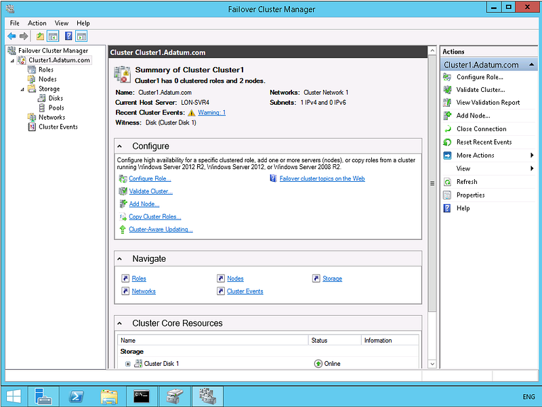Select Failover Cluster Manager root node
Image resolution: width=542 pixels, height=407 pixels.
(x=53, y=51)
